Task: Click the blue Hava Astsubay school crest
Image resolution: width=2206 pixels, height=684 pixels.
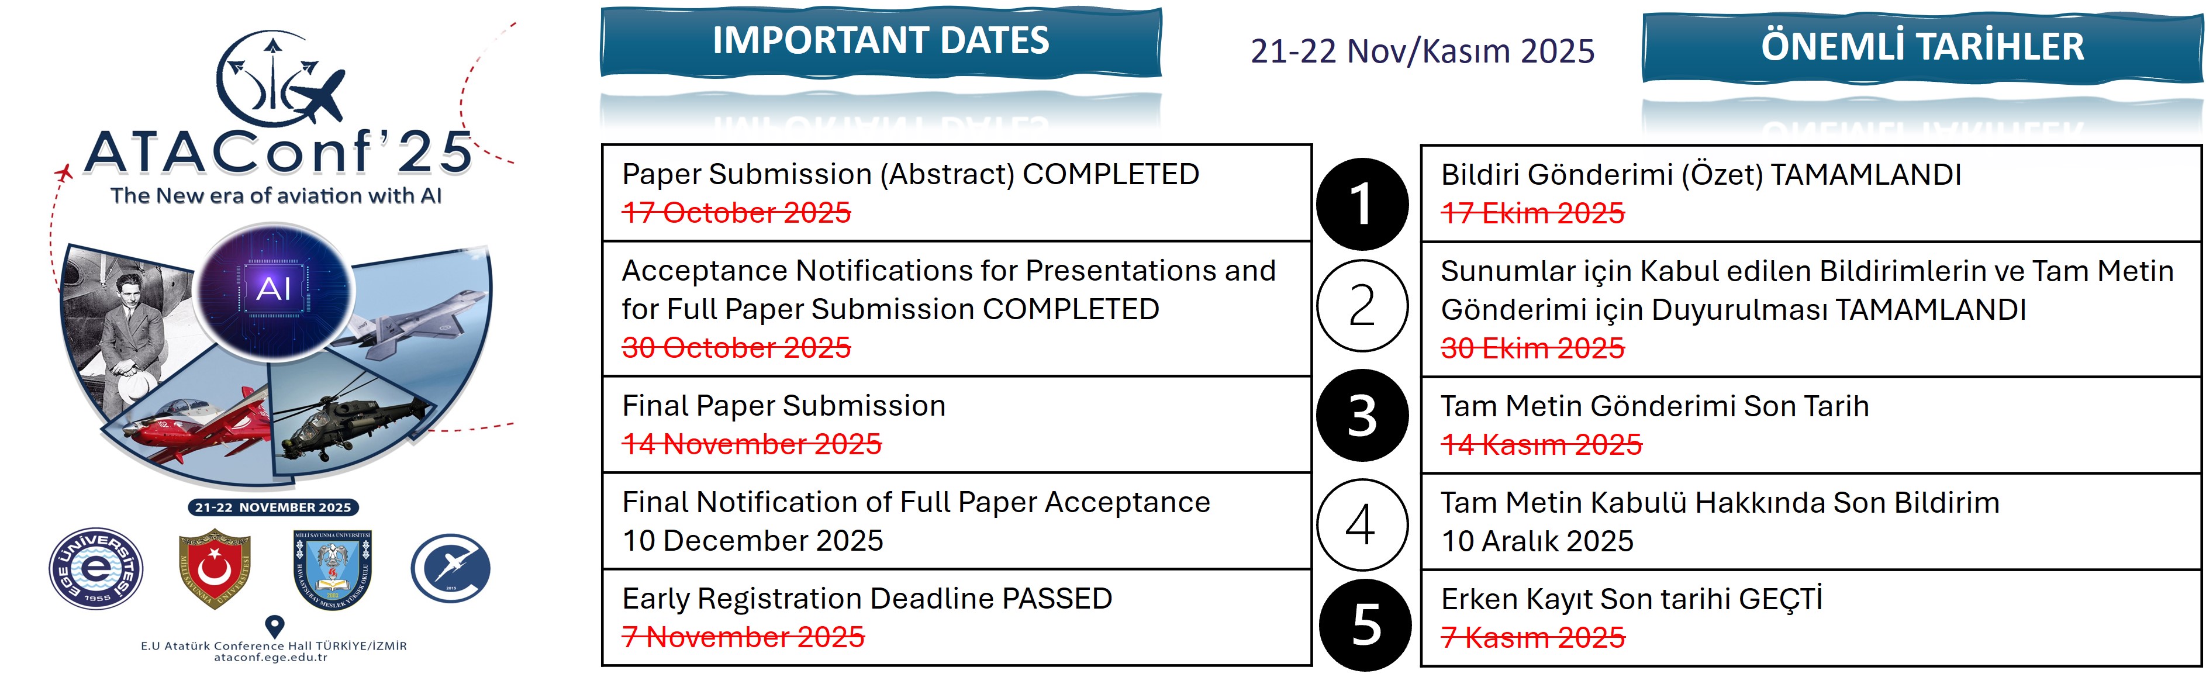Action: [x=332, y=569]
